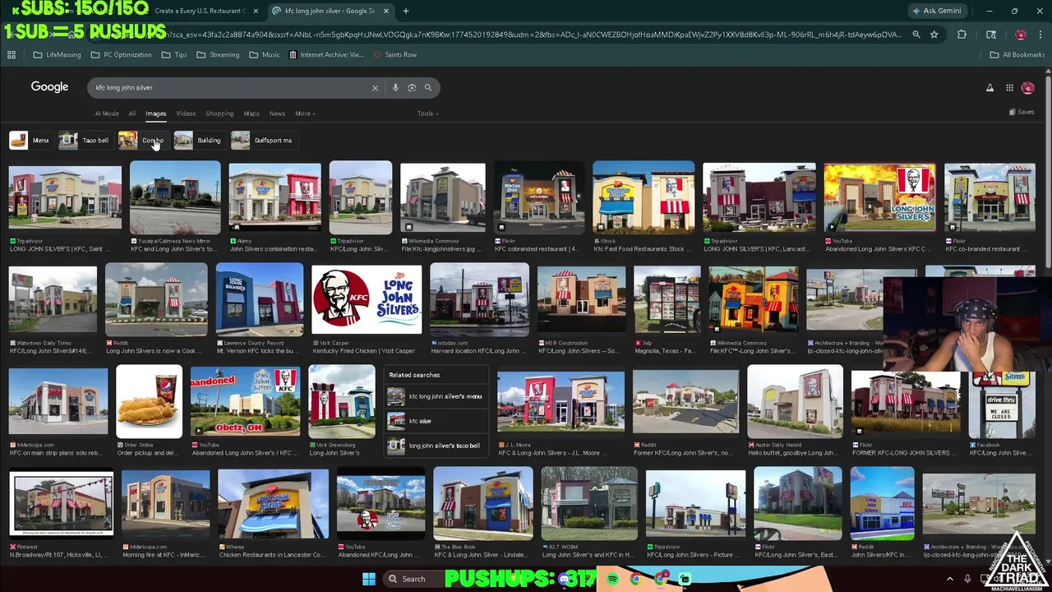The width and height of the screenshot is (1052, 592).
Task: Filter images by the Building chip
Action: pyautogui.click(x=198, y=141)
